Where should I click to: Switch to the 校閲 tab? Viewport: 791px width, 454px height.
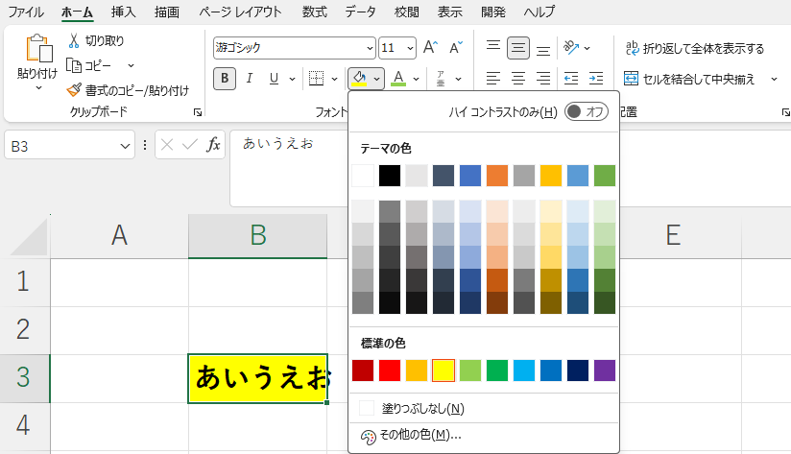(407, 12)
